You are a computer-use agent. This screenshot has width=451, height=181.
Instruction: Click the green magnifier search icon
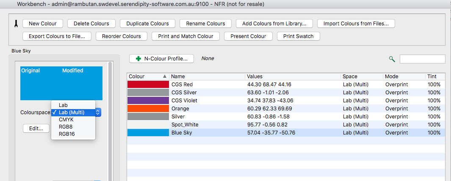coord(392,59)
